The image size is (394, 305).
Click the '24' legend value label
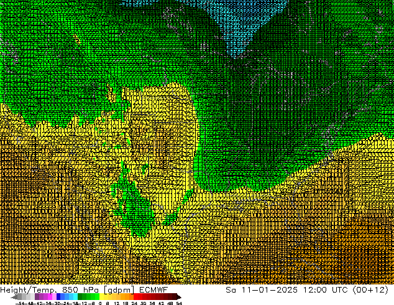coord(134,303)
